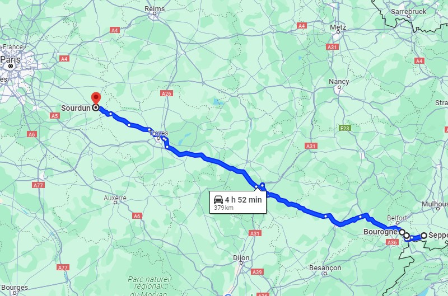Click the Dijon city label
448x296 pixels.
point(241,258)
